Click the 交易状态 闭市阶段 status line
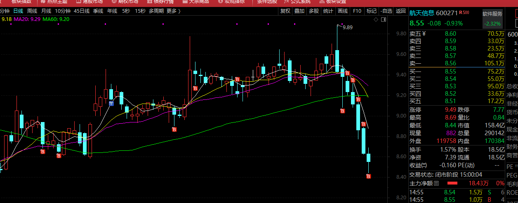518x203 pixels. pyautogui.click(x=457, y=175)
